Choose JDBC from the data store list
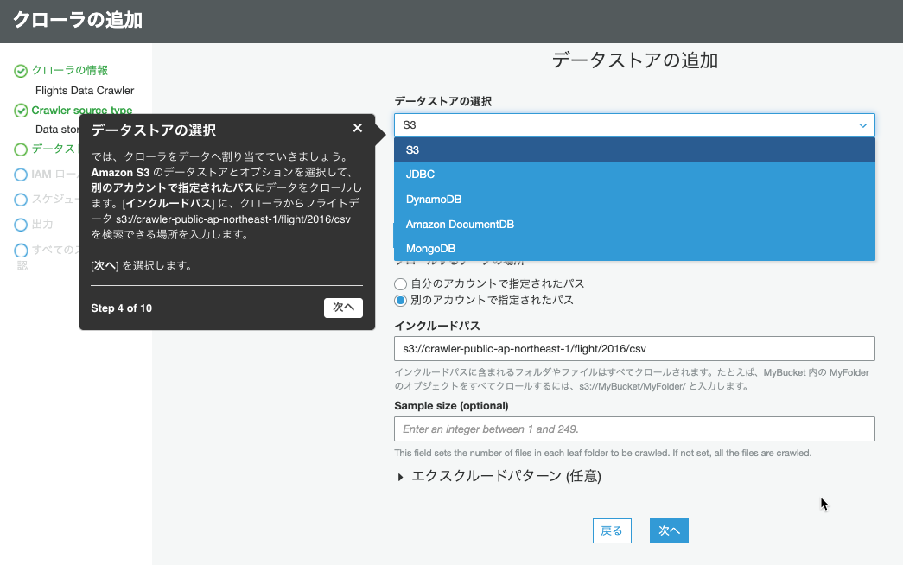The image size is (903, 565). [634, 175]
